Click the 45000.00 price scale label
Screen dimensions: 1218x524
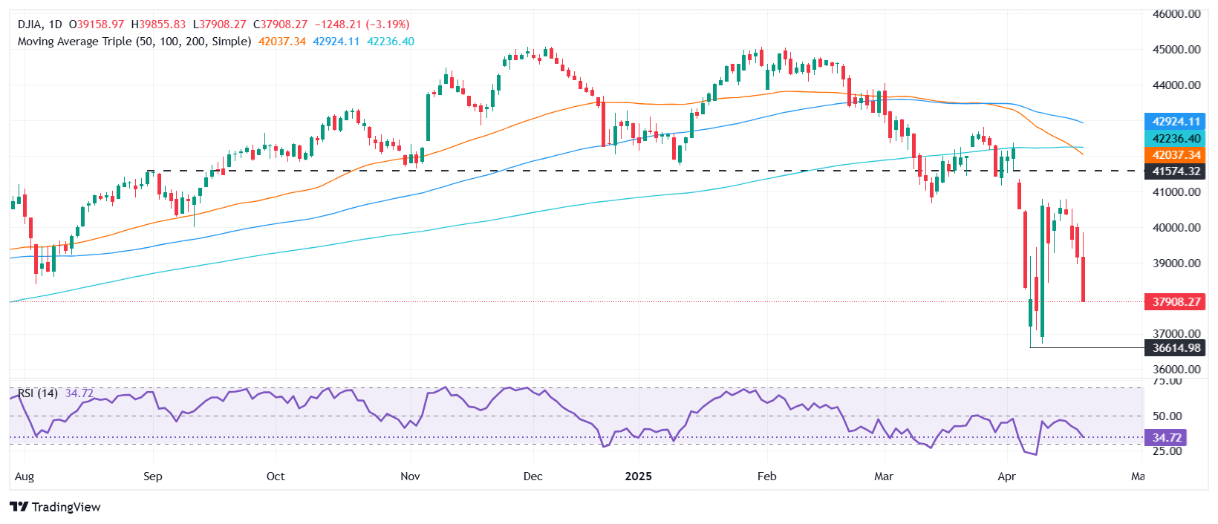pyautogui.click(x=1176, y=50)
